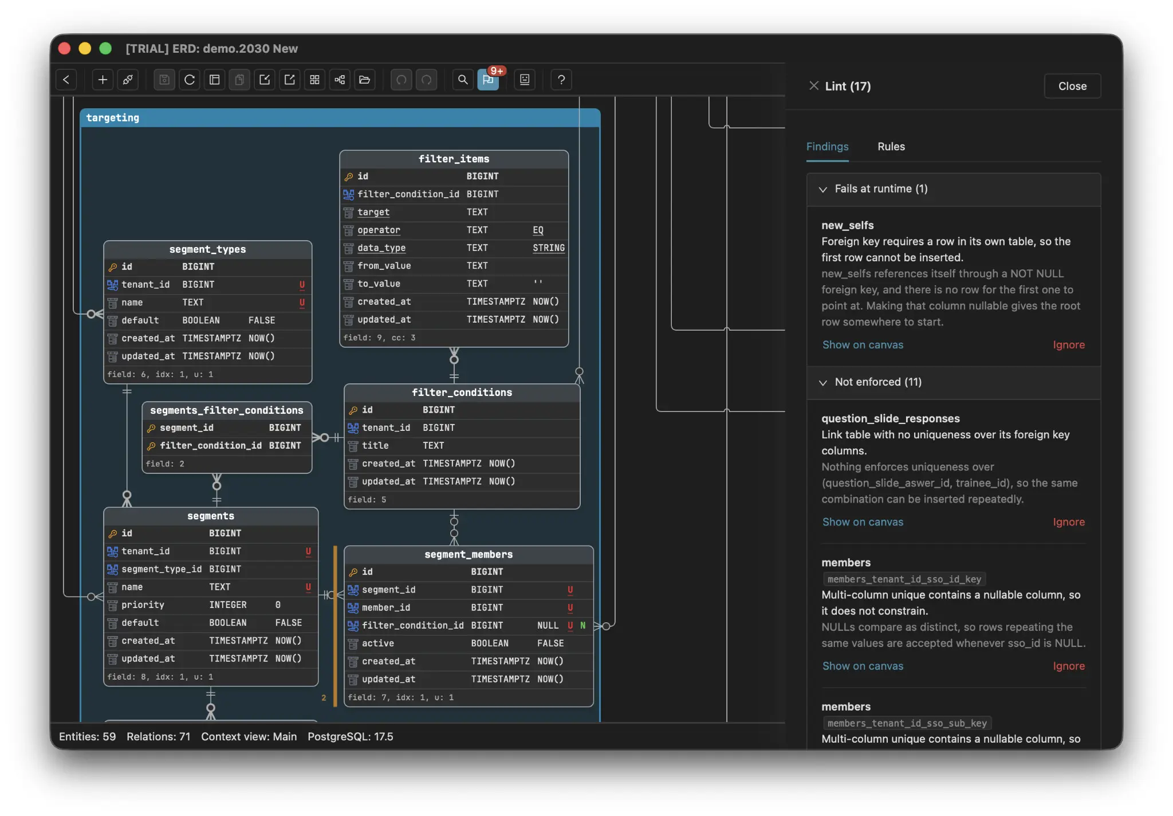Click the face feedback toolbar icon
This screenshot has height=816, width=1173.
[x=525, y=80]
